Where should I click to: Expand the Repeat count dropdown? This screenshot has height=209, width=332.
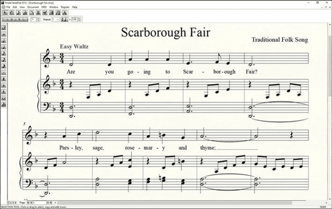pyautogui.click(x=58, y=19)
